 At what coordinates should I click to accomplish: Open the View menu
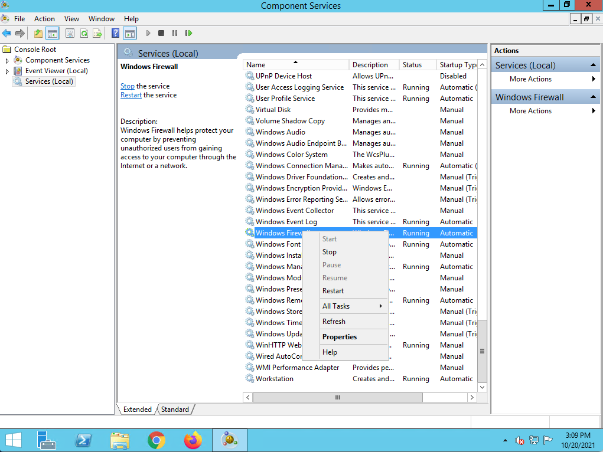tap(71, 19)
